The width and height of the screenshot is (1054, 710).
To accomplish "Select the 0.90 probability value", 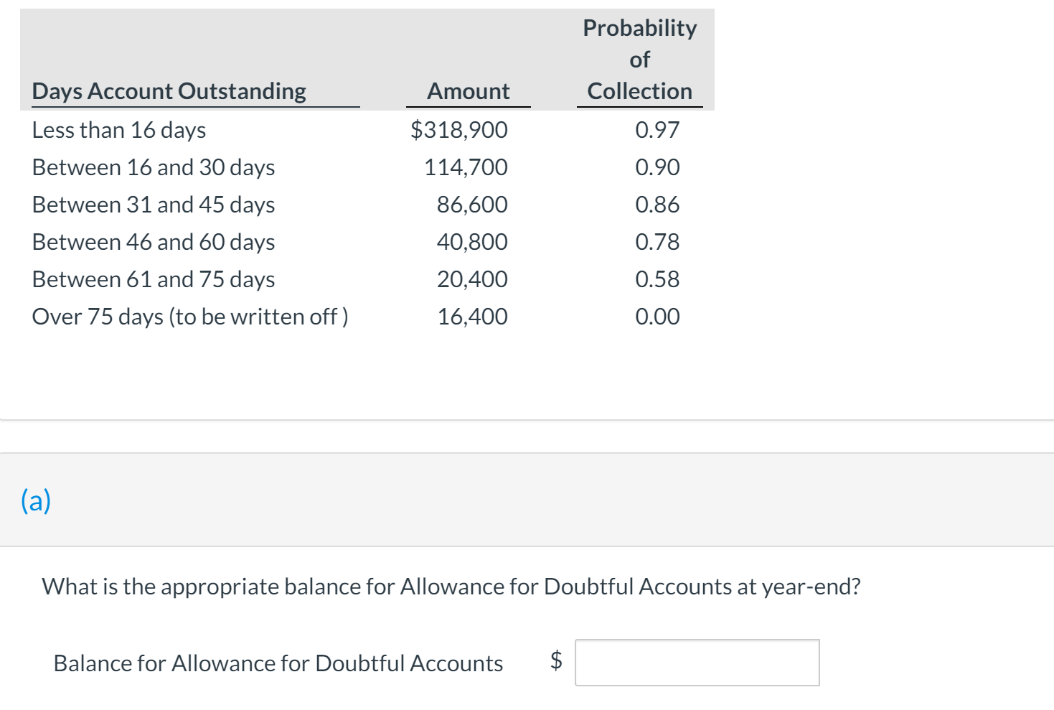I will [657, 167].
